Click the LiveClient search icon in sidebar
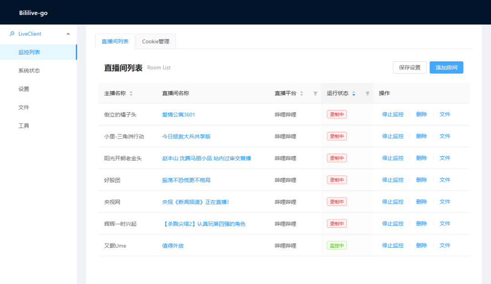The image size is (491, 284). tap(12, 34)
